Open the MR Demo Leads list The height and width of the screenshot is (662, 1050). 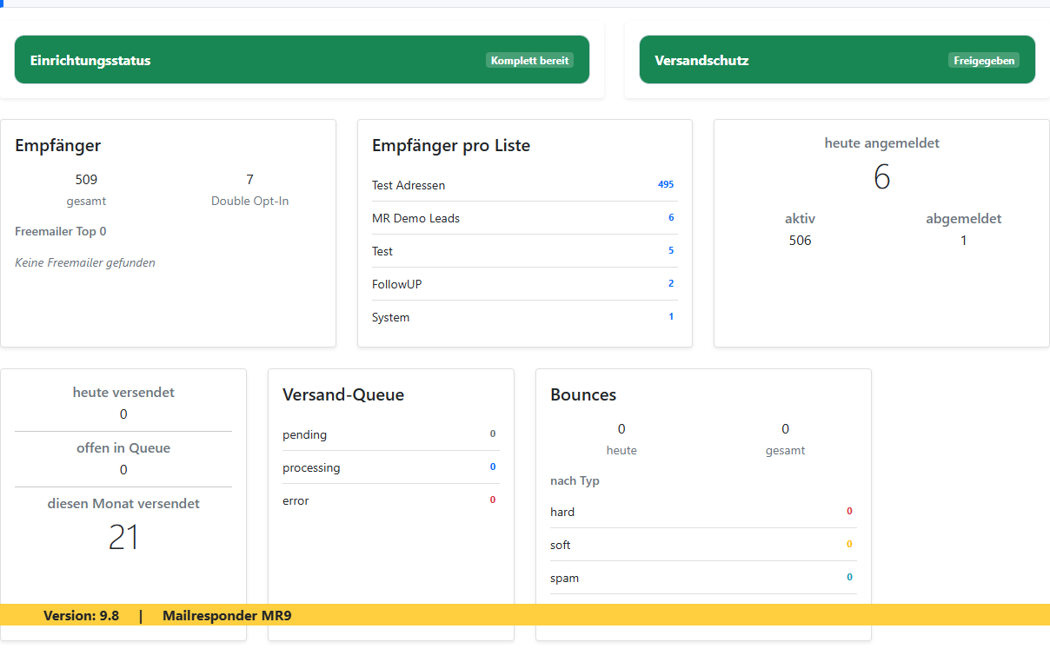point(415,218)
